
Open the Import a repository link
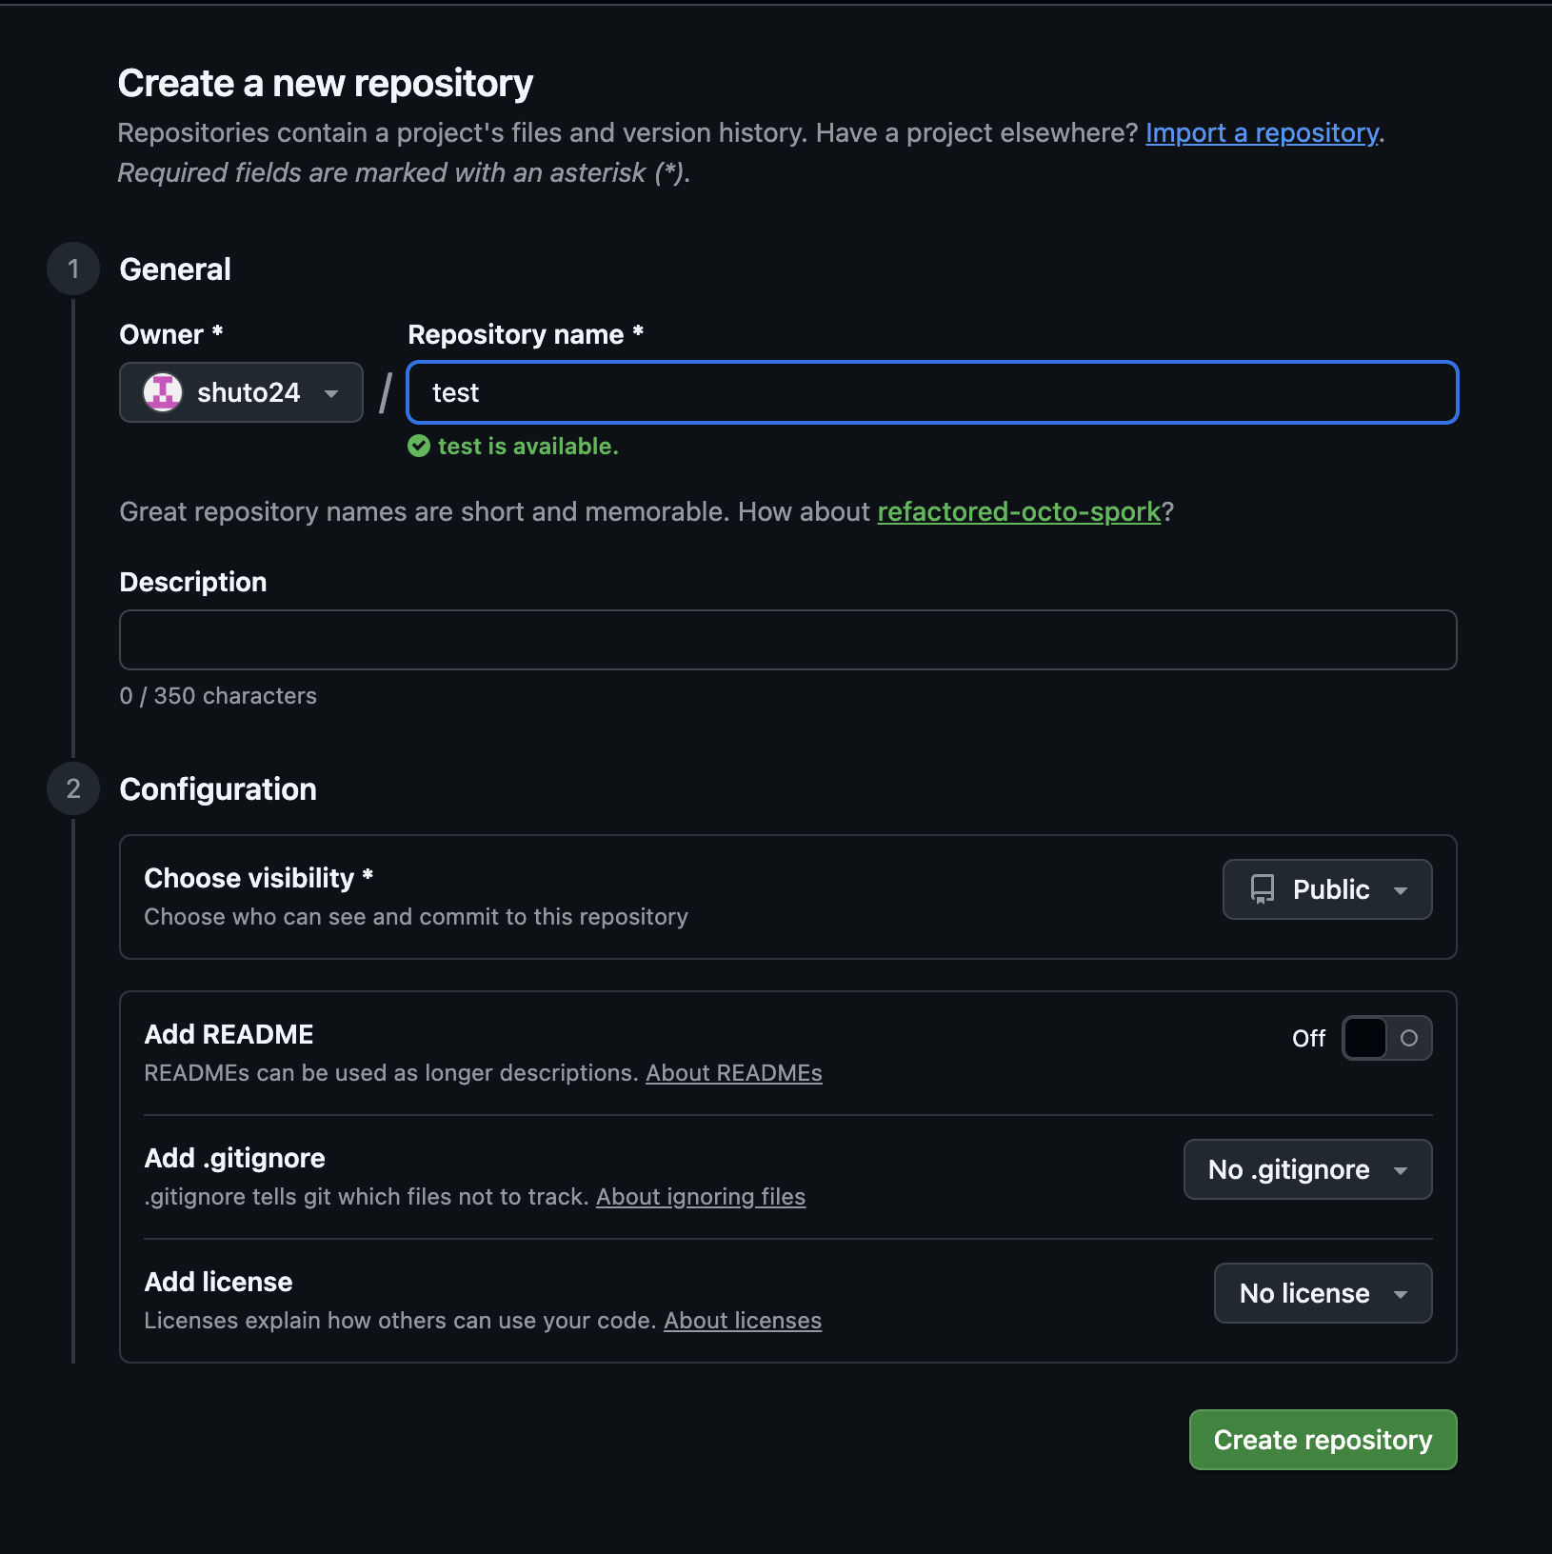tap(1262, 132)
